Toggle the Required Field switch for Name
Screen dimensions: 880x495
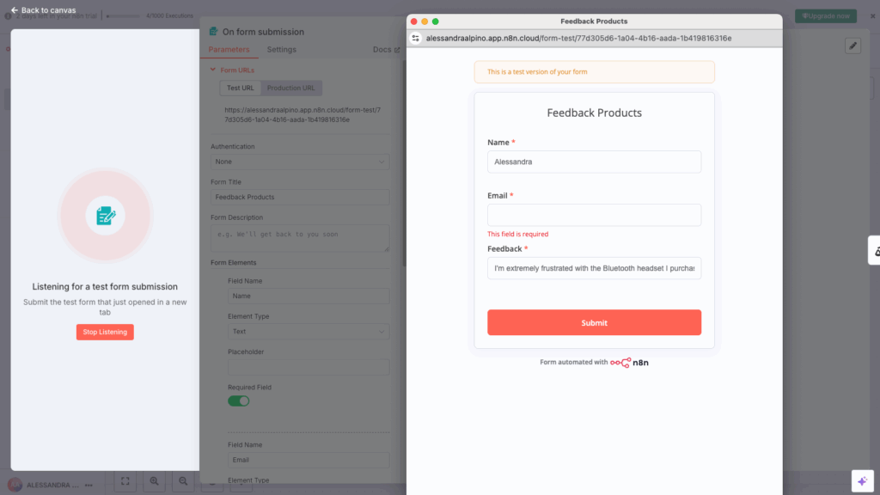[x=238, y=400]
